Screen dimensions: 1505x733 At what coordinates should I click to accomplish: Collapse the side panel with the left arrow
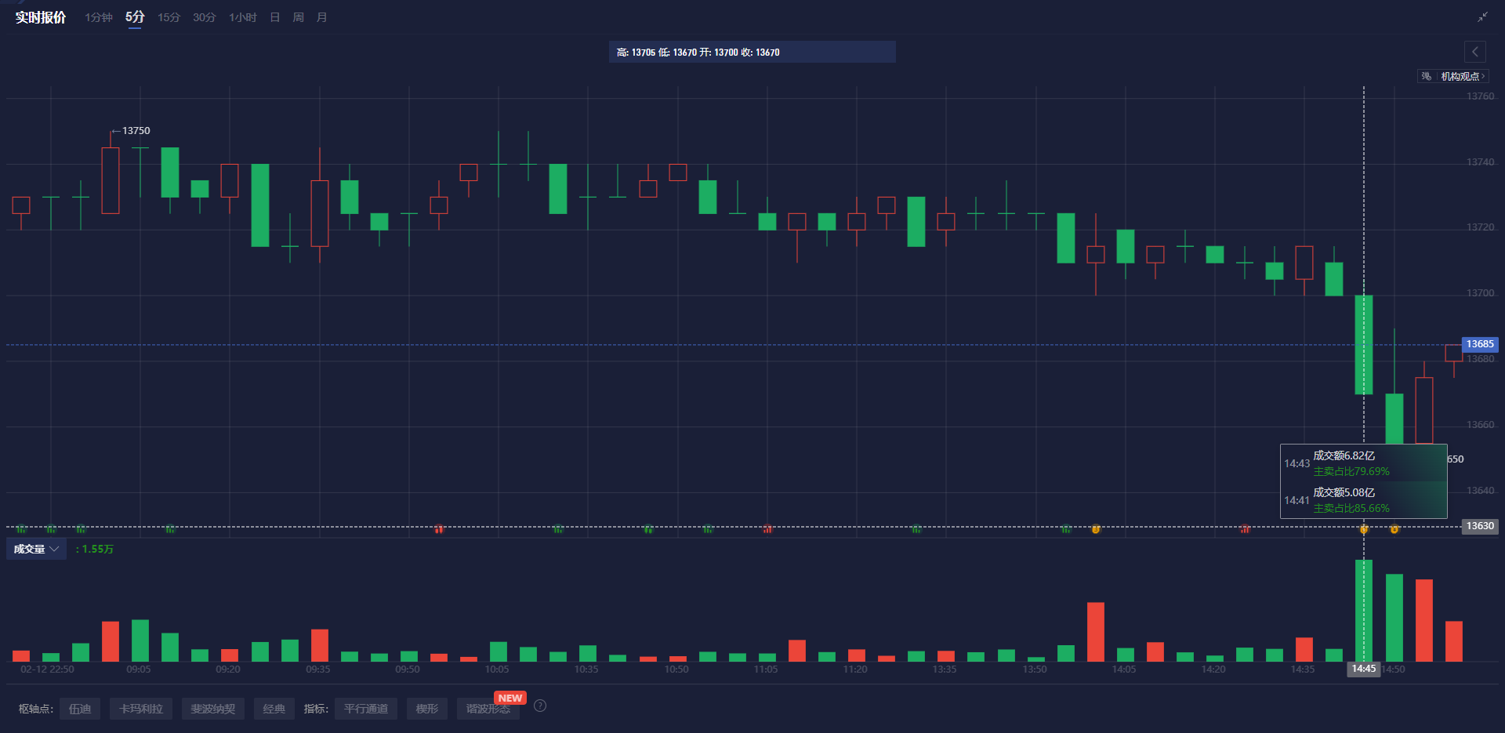click(x=1474, y=52)
